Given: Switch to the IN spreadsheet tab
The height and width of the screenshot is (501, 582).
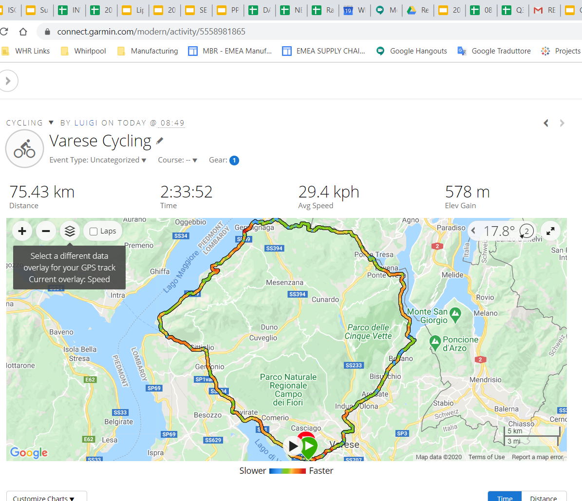Looking at the screenshot, I should click(70, 10).
